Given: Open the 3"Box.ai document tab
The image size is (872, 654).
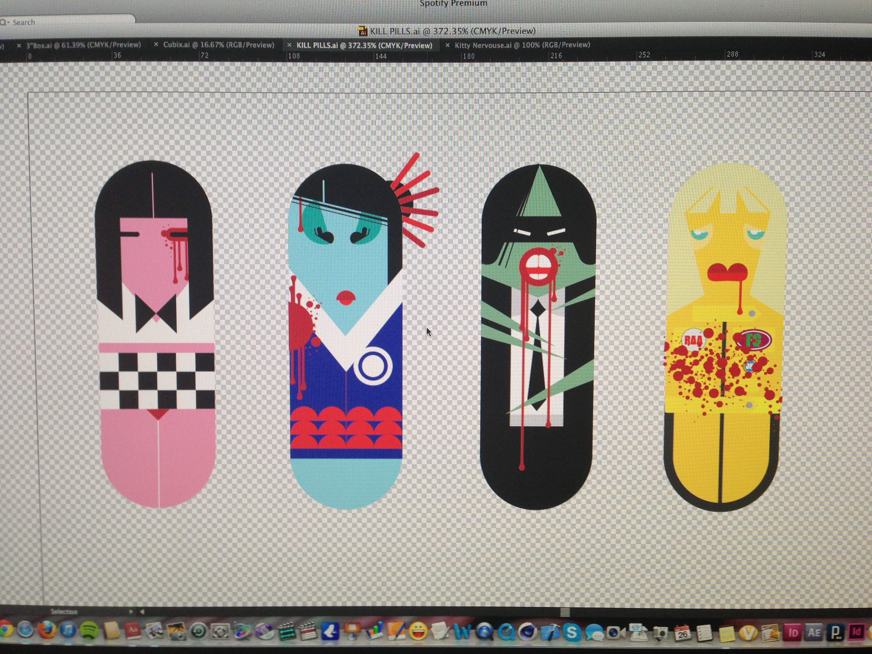Looking at the screenshot, I should pyautogui.click(x=83, y=45).
